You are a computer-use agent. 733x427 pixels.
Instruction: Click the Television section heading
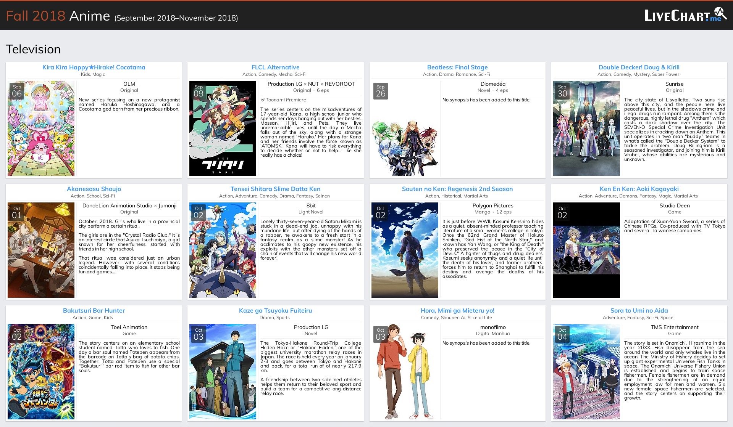tap(33, 49)
